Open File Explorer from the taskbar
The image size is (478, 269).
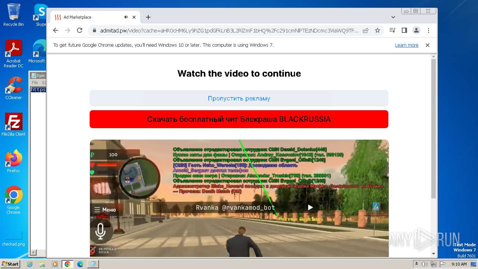pyautogui.click(x=42, y=264)
